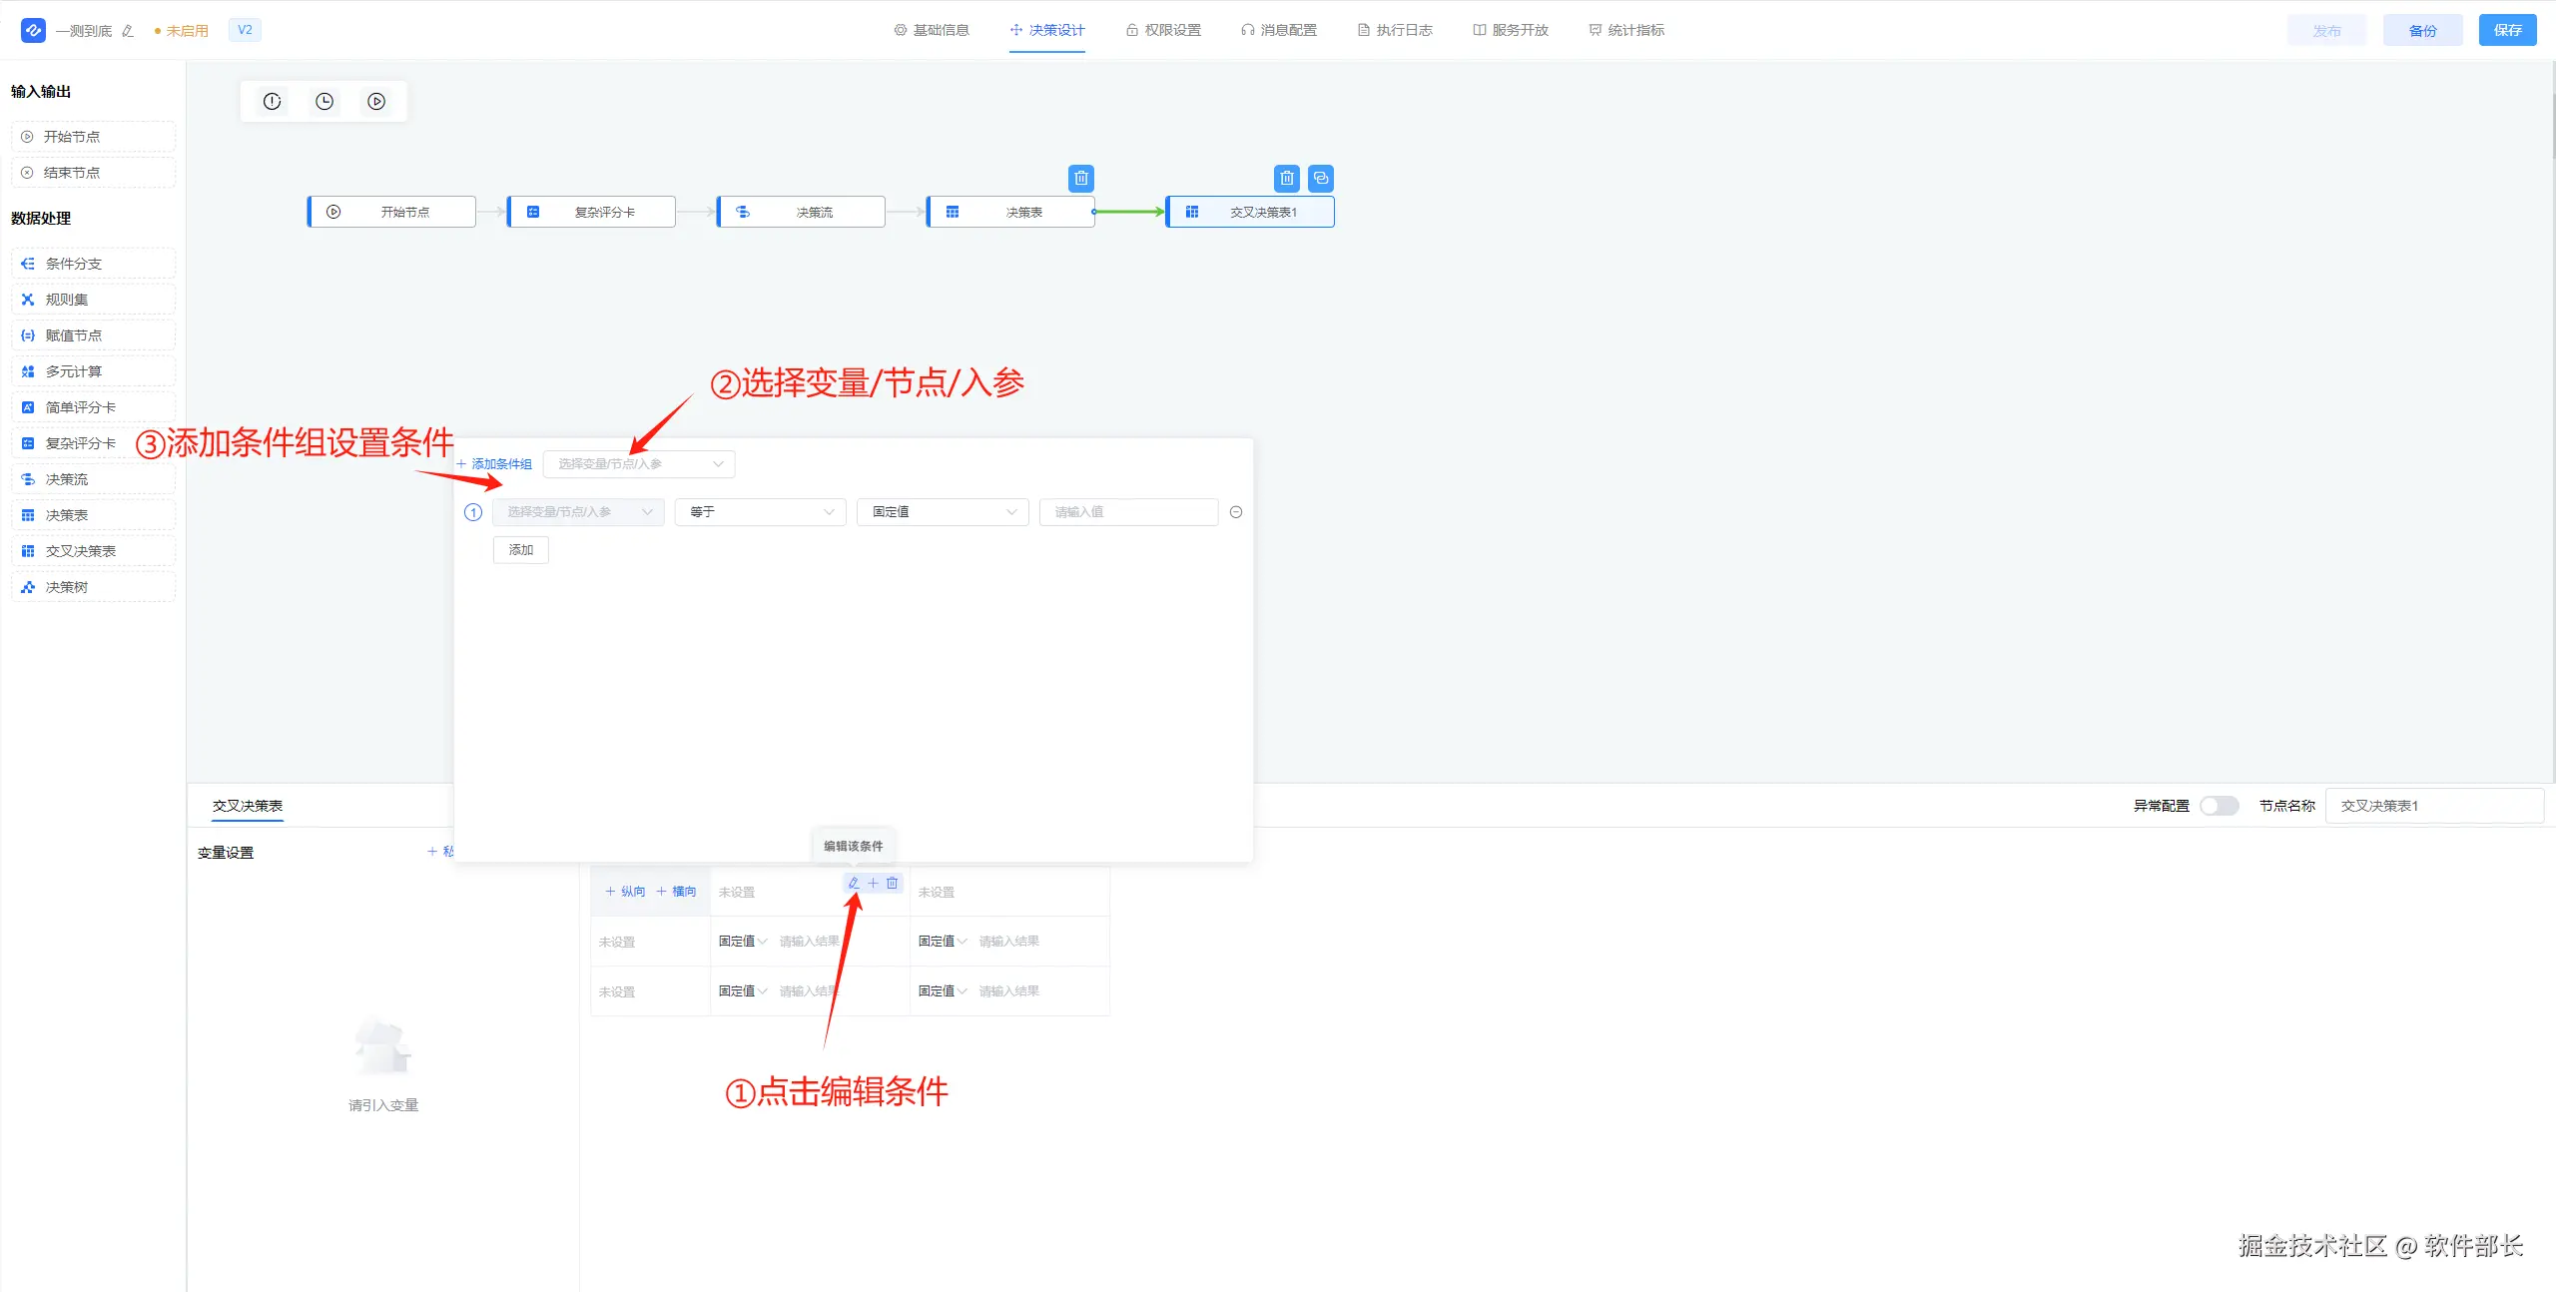Screen dimensions: 2556x1292
Task: Switch to the 执行日志 tab
Action: (x=1395, y=30)
